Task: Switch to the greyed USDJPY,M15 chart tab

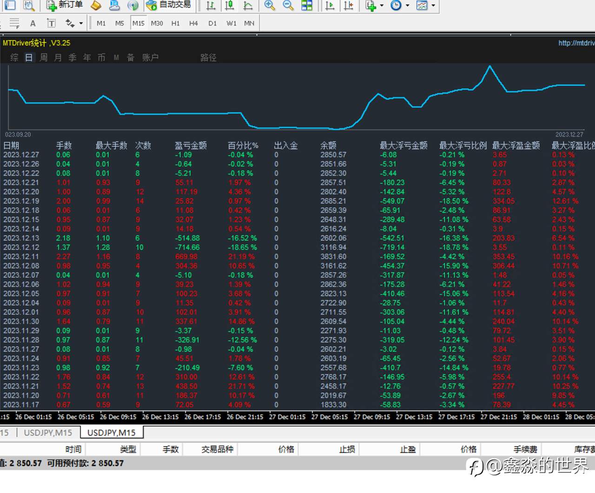Action: [48, 433]
